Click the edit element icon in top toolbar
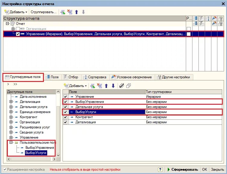The width and height of the screenshot is (227, 174). click(x=63, y=12)
